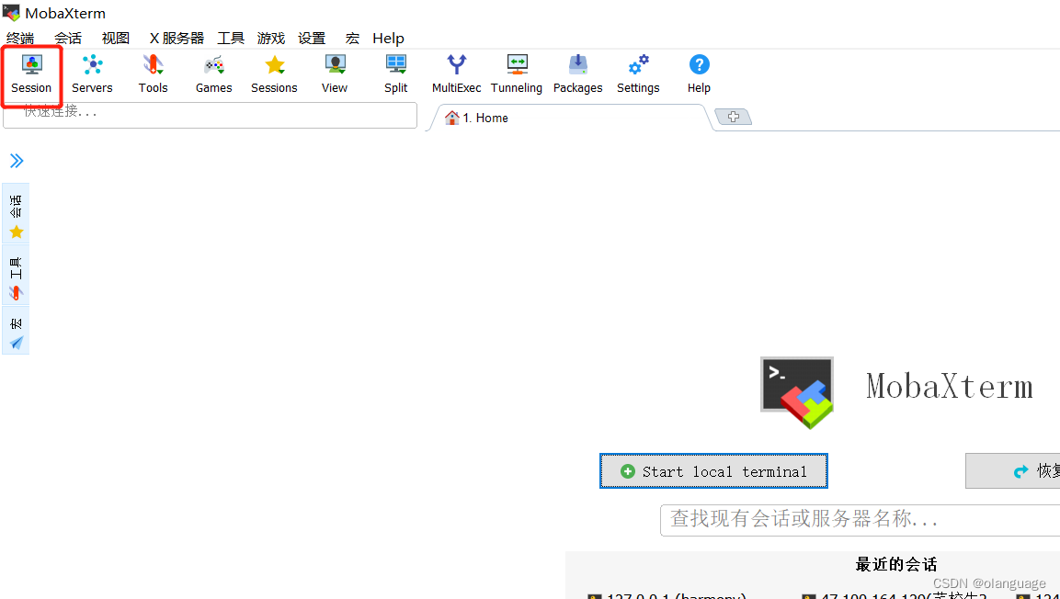Click the View toolbar icon
1060x599 pixels.
click(335, 75)
